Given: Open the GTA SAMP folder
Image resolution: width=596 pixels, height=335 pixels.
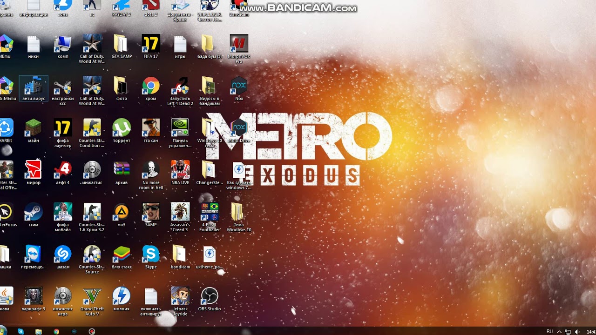Looking at the screenshot, I should 121,47.
